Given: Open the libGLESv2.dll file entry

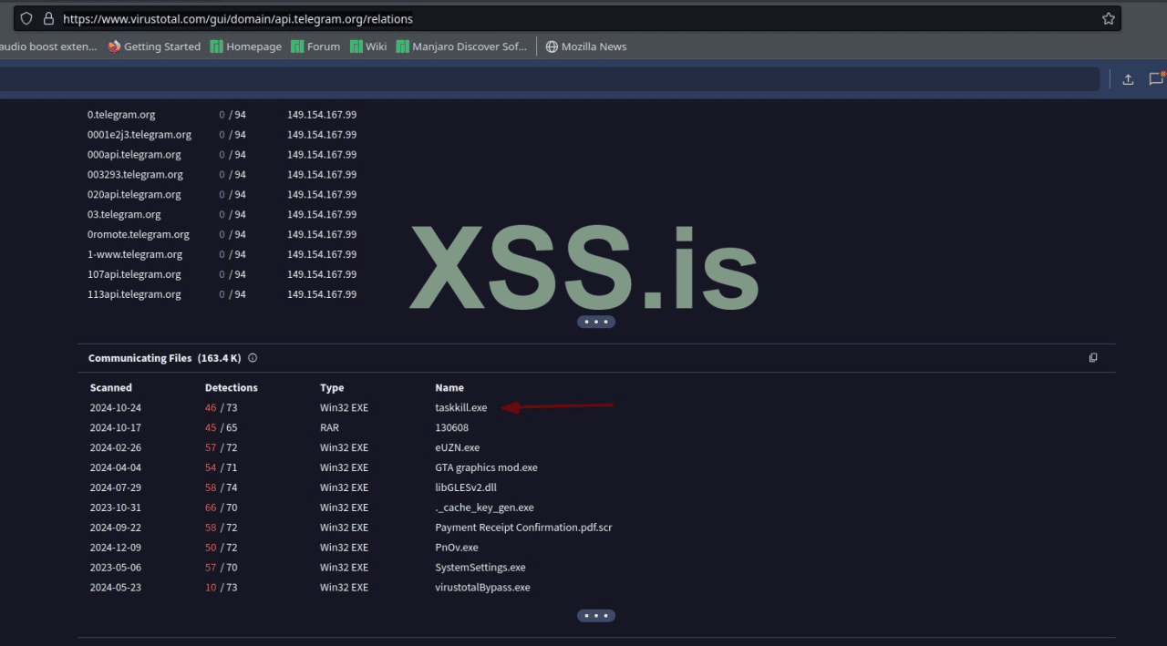Looking at the screenshot, I should coord(466,488).
